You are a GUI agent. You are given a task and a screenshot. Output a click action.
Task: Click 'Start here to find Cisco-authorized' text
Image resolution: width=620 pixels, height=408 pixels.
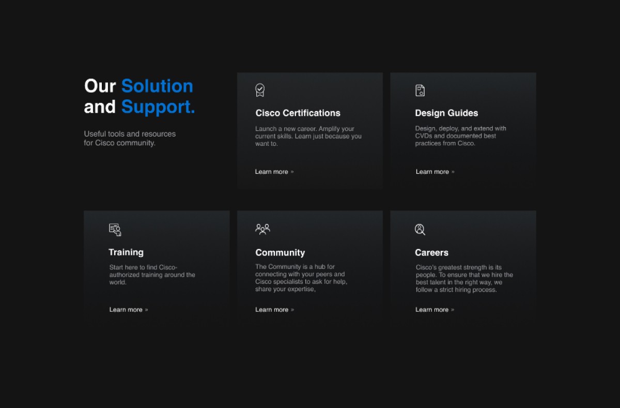(152, 275)
